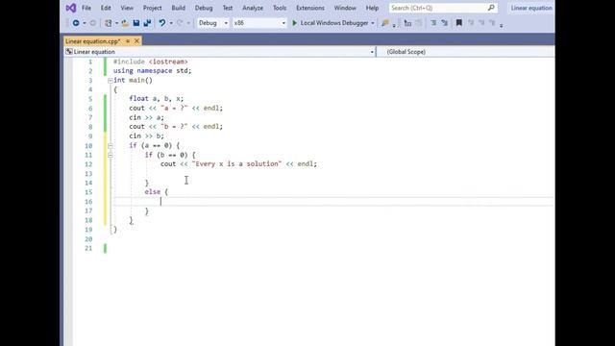Click the magnifier icon in search box
This screenshot has width=615, height=346.
(x=491, y=8)
